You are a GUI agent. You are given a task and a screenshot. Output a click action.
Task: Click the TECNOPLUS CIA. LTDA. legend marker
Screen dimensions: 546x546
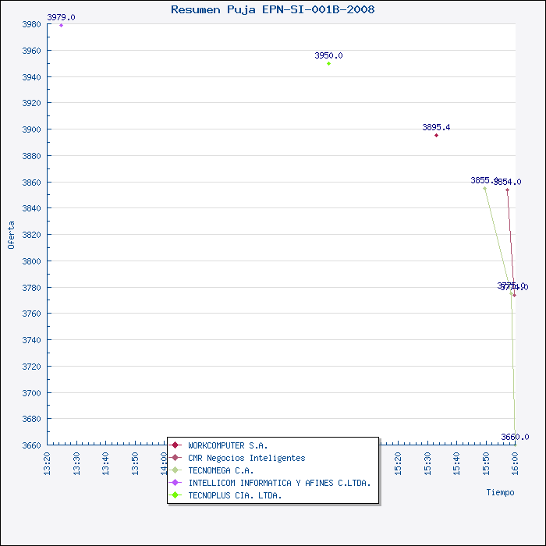[x=176, y=495]
